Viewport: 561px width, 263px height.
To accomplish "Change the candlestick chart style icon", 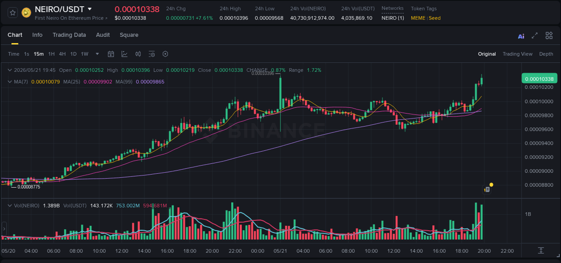I will pyautogui.click(x=138, y=54).
